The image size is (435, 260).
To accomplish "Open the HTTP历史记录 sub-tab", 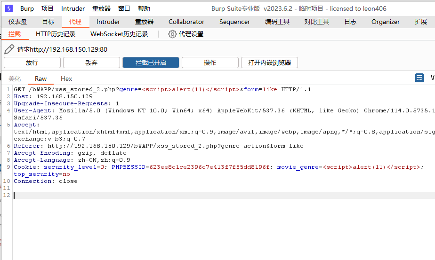I will [56, 34].
